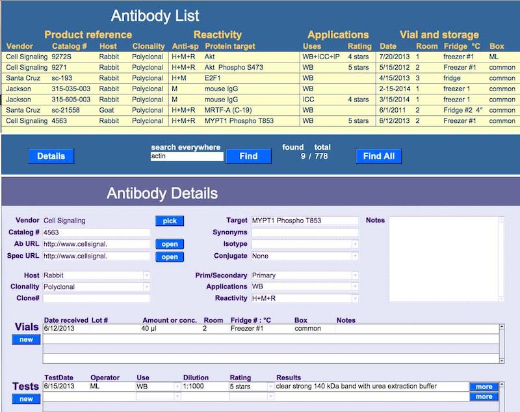Image resolution: width=520 pixels, height=412 pixels.
Task: Open the Rating dropdown showing 5 stars
Action: click(271, 387)
